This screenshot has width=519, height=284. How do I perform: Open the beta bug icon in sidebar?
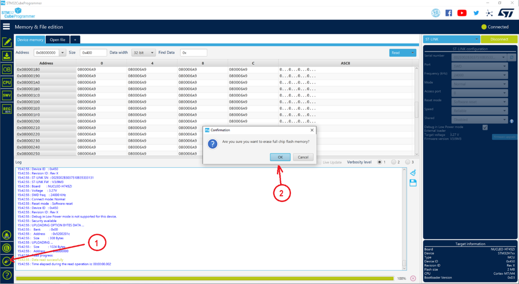click(x=7, y=235)
